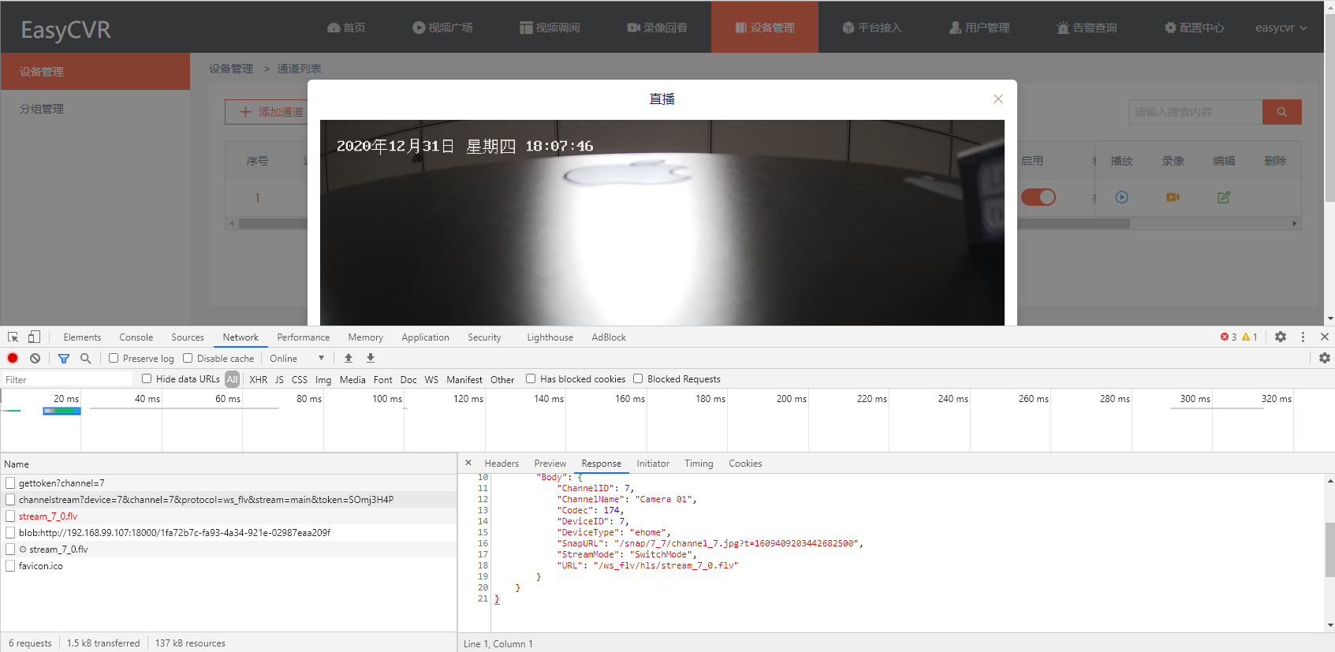The width and height of the screenshot is (1335, 652).
Task: Click the export HAR download arrow
Action: (371, 358)
